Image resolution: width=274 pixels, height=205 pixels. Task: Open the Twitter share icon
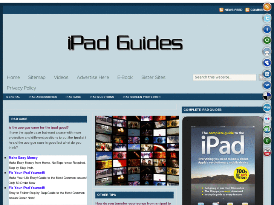[x=267, y=18]
